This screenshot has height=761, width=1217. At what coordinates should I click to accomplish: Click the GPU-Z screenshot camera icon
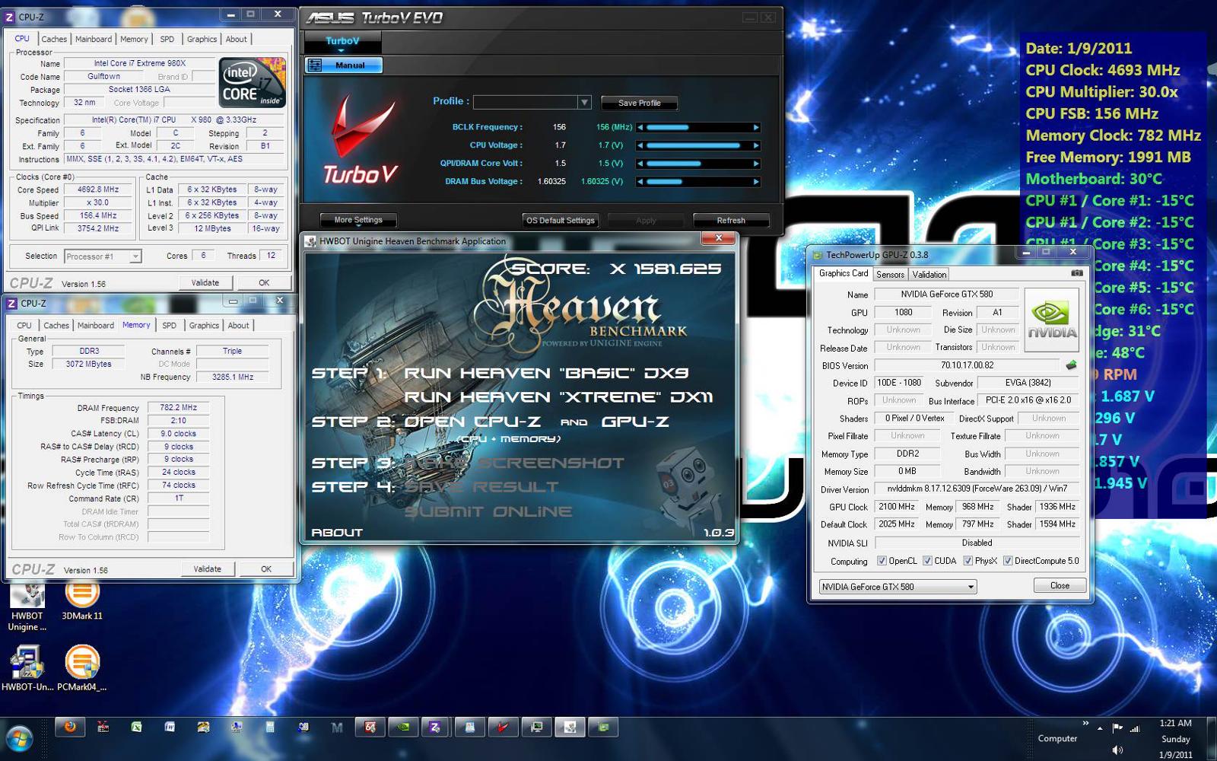pyautogui.click(x=1076, y=273)
